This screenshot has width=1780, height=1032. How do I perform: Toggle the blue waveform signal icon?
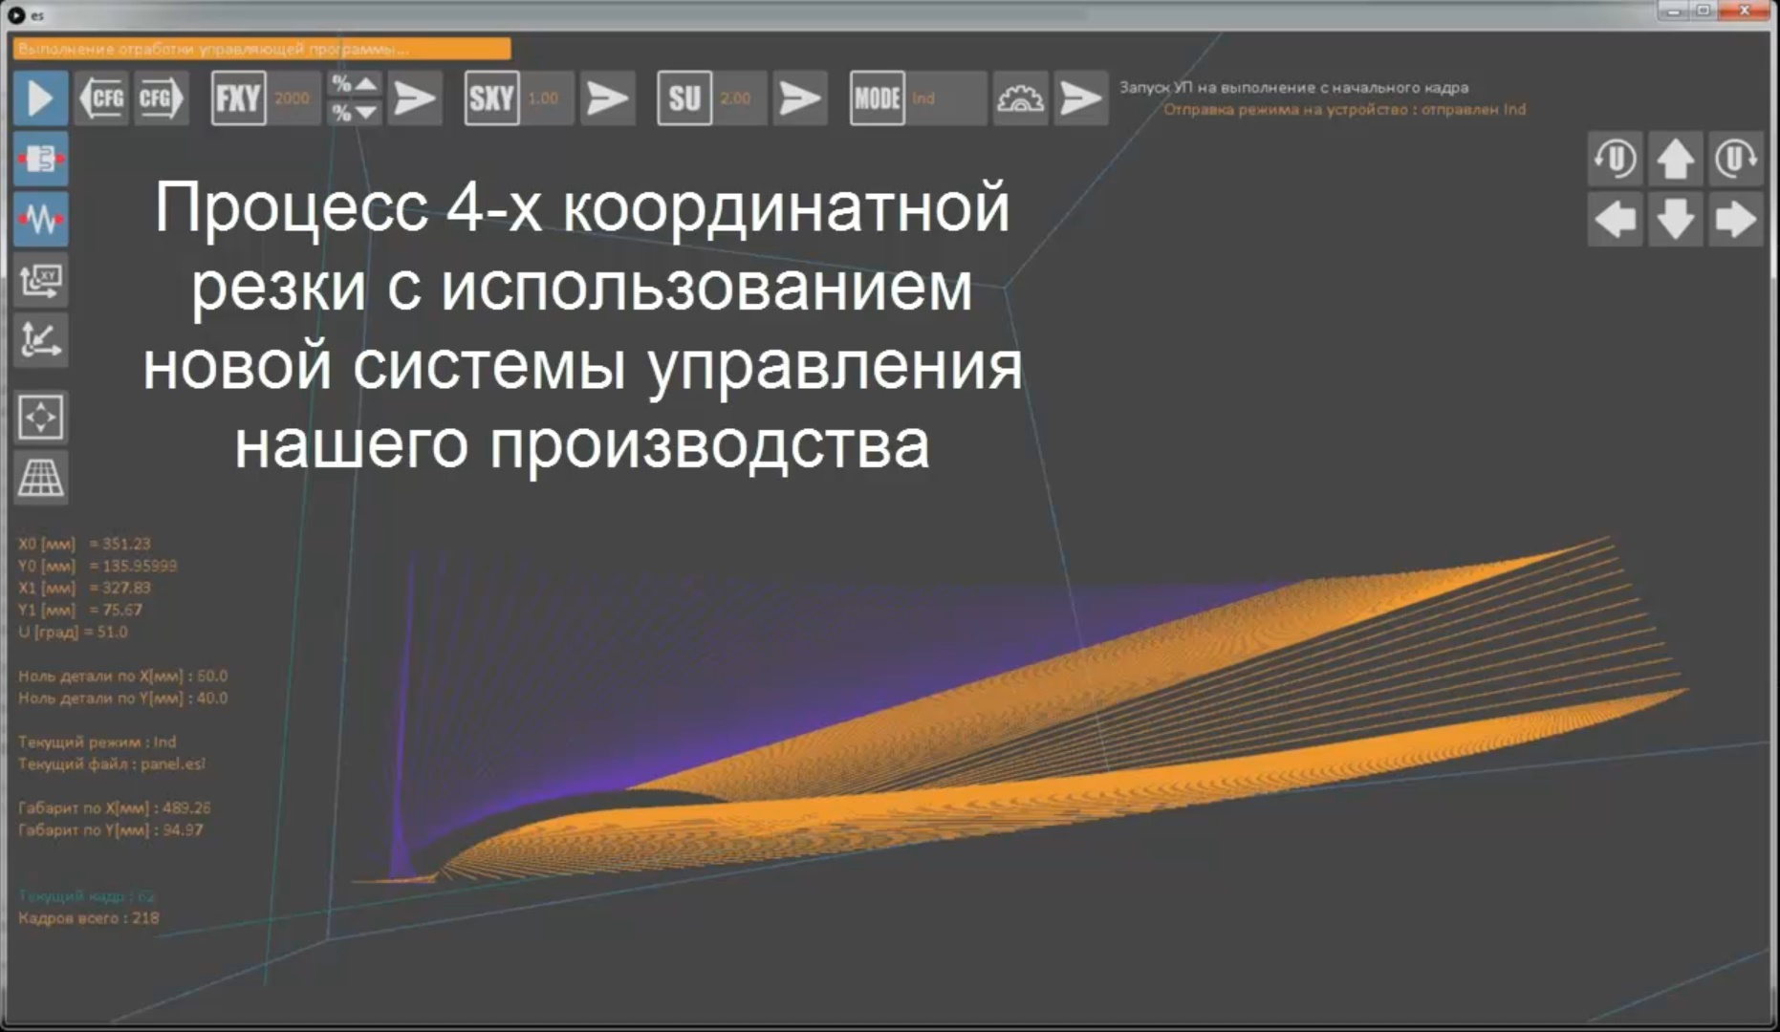tap(40, 220)
